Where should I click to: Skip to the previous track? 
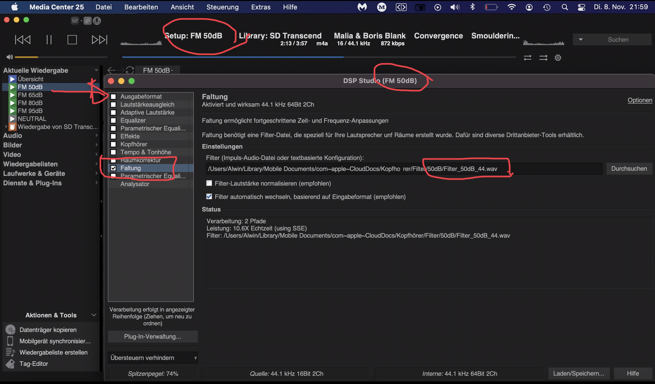23,40
